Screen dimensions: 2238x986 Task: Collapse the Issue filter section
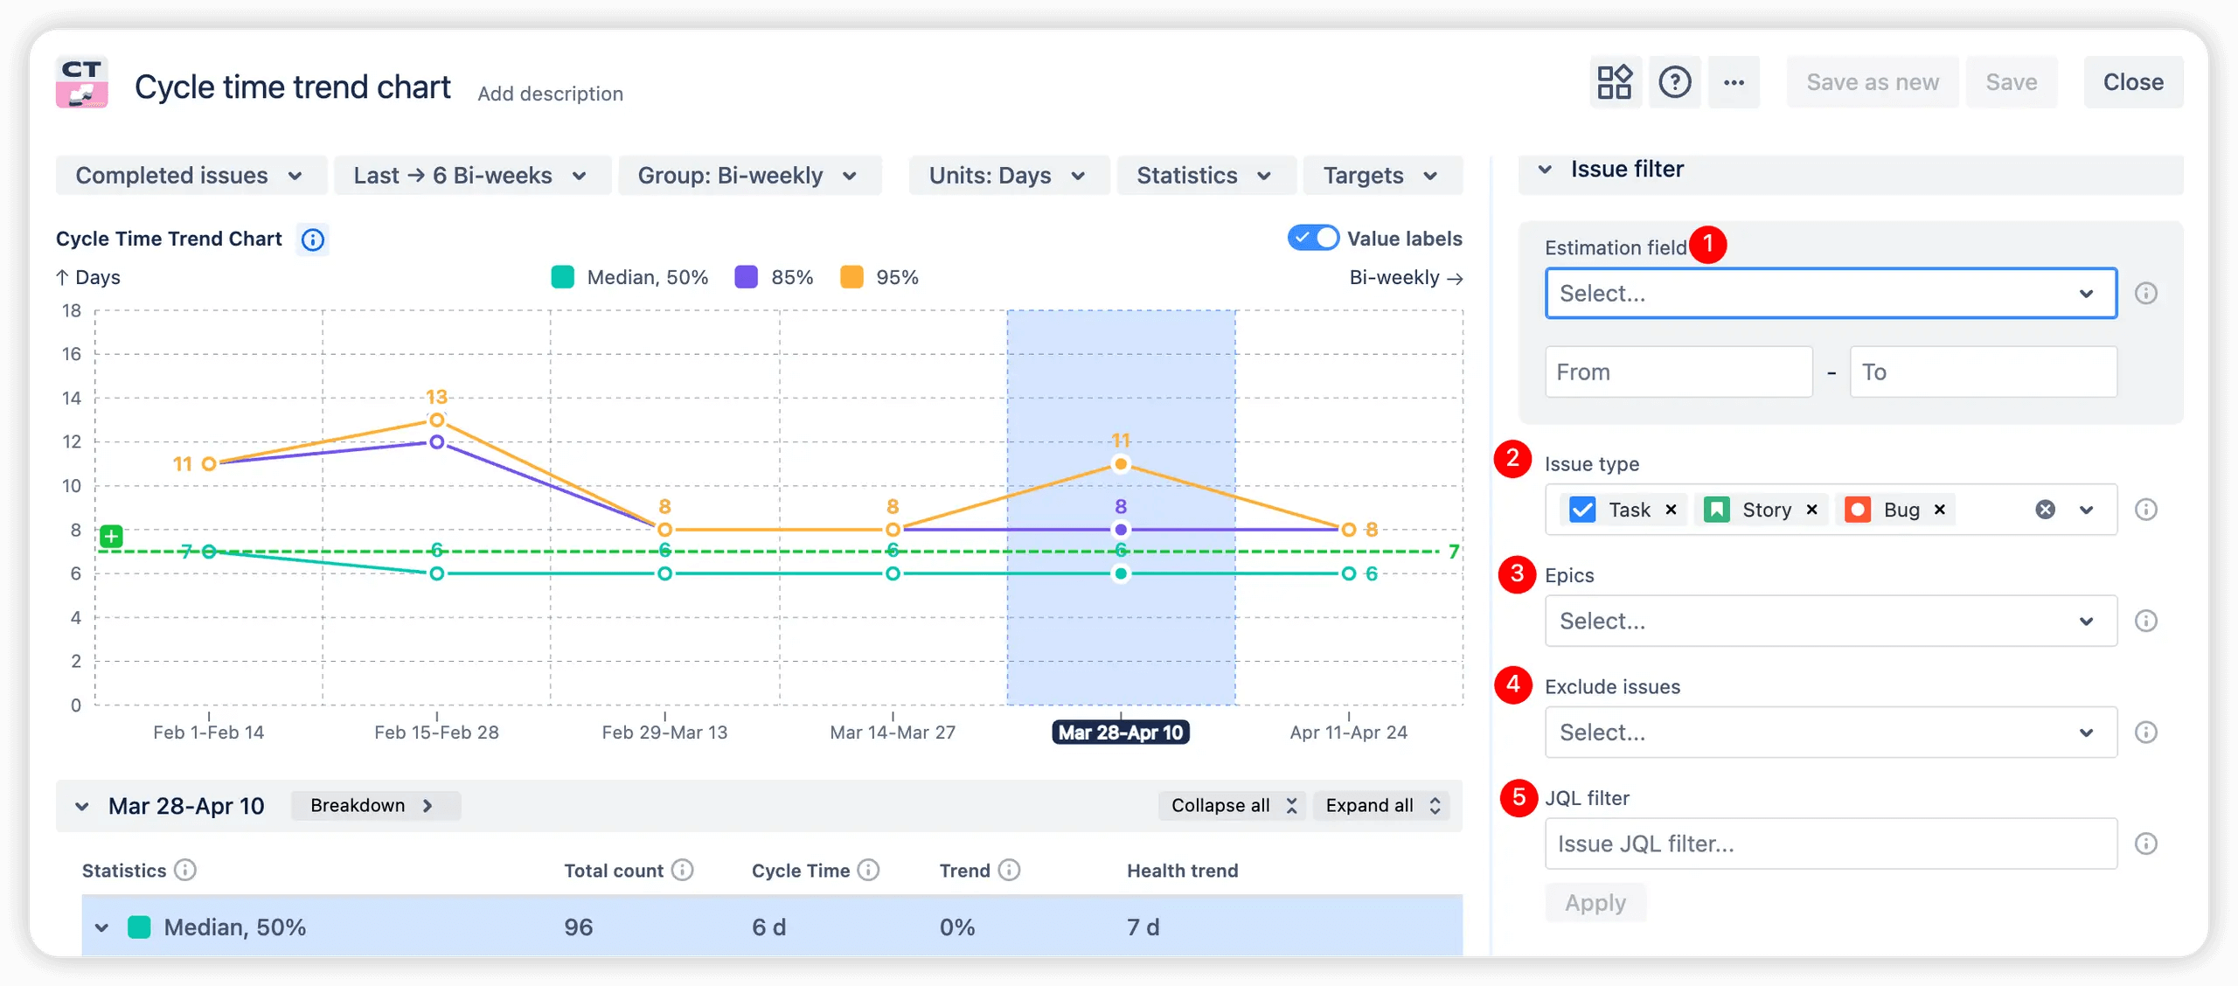1545,169
